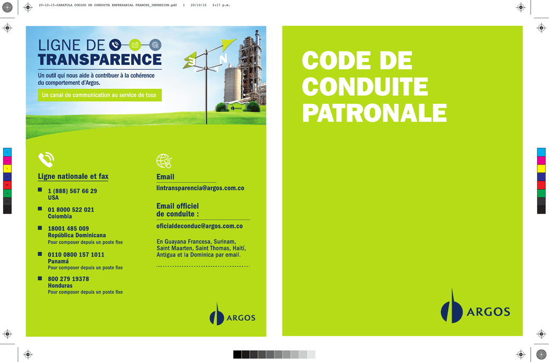549x362 pixels.
Task: Click the paragraph starting 'En Guayana Francesa, Surinam'
Action: (202, 248)
